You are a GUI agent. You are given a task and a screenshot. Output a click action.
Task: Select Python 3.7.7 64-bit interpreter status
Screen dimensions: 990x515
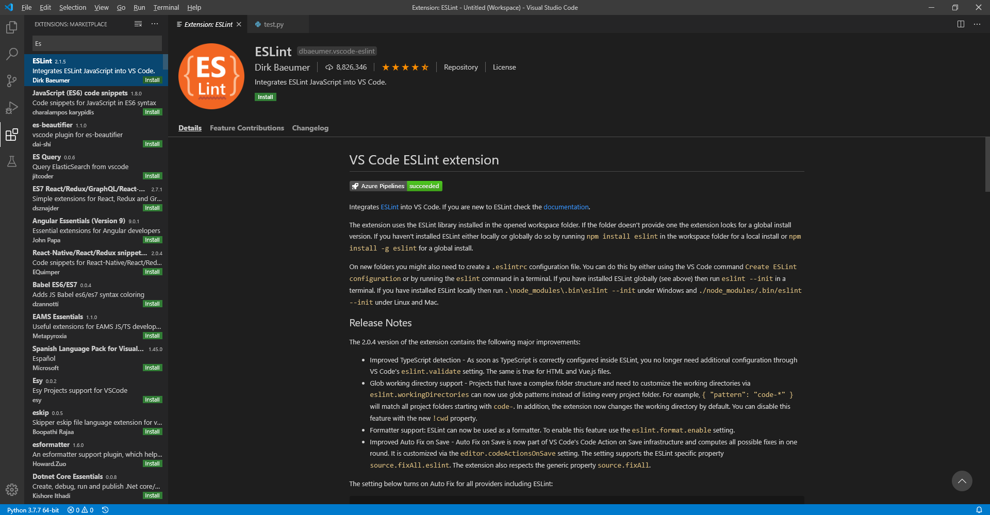click(33, 510)
